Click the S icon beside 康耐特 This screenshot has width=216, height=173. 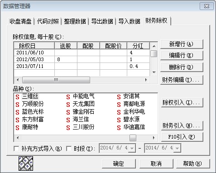(x=18, y=128)
